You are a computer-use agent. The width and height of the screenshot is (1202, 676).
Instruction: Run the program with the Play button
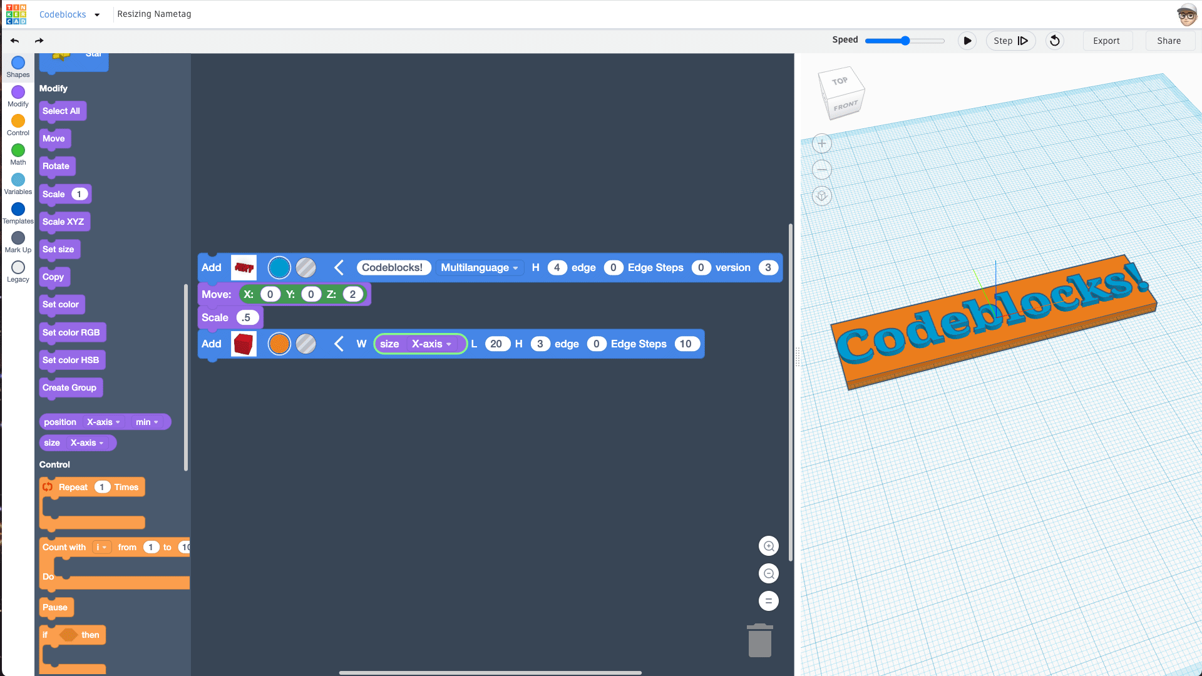967,40
